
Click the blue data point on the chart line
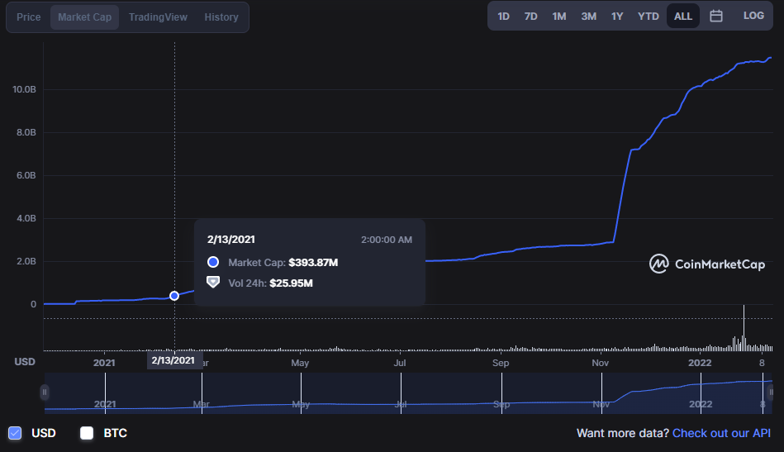[174, 296]
